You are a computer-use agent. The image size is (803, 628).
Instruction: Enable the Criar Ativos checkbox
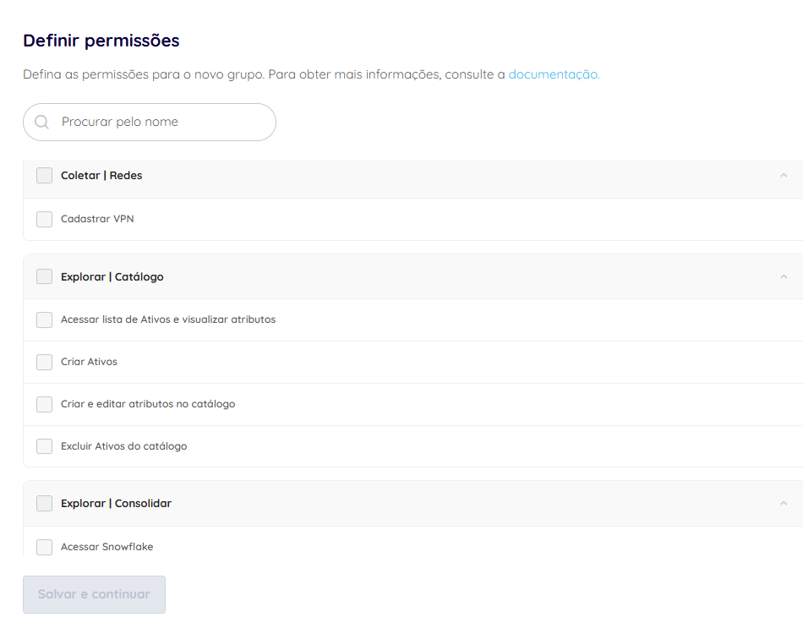pos(45,362)
